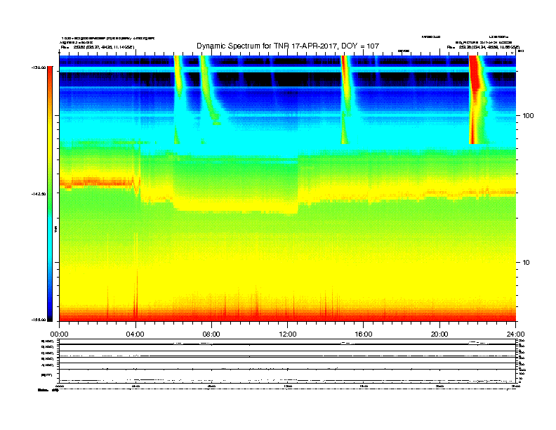Click the 12:00 time axis label
The height and width of the screenshot is (430, 556).
coord(288,334)
